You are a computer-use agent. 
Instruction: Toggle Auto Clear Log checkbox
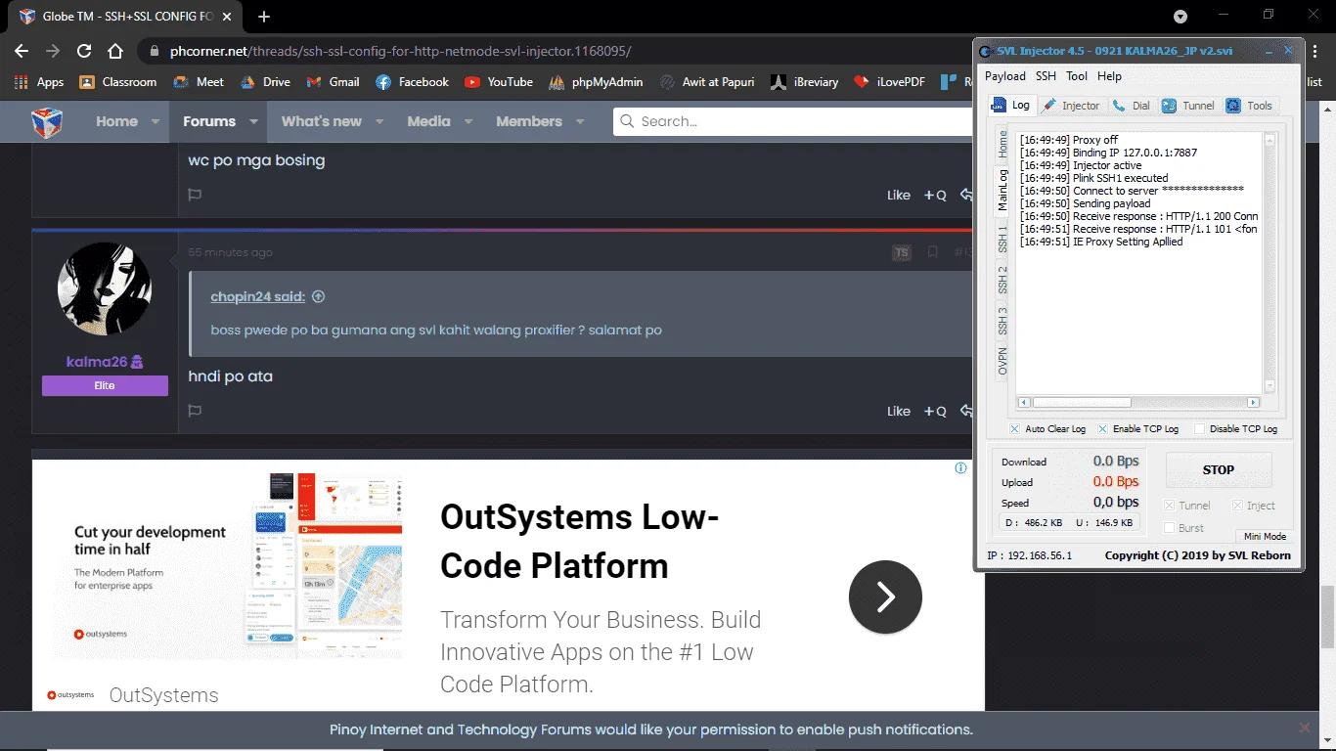point(1015,429)
